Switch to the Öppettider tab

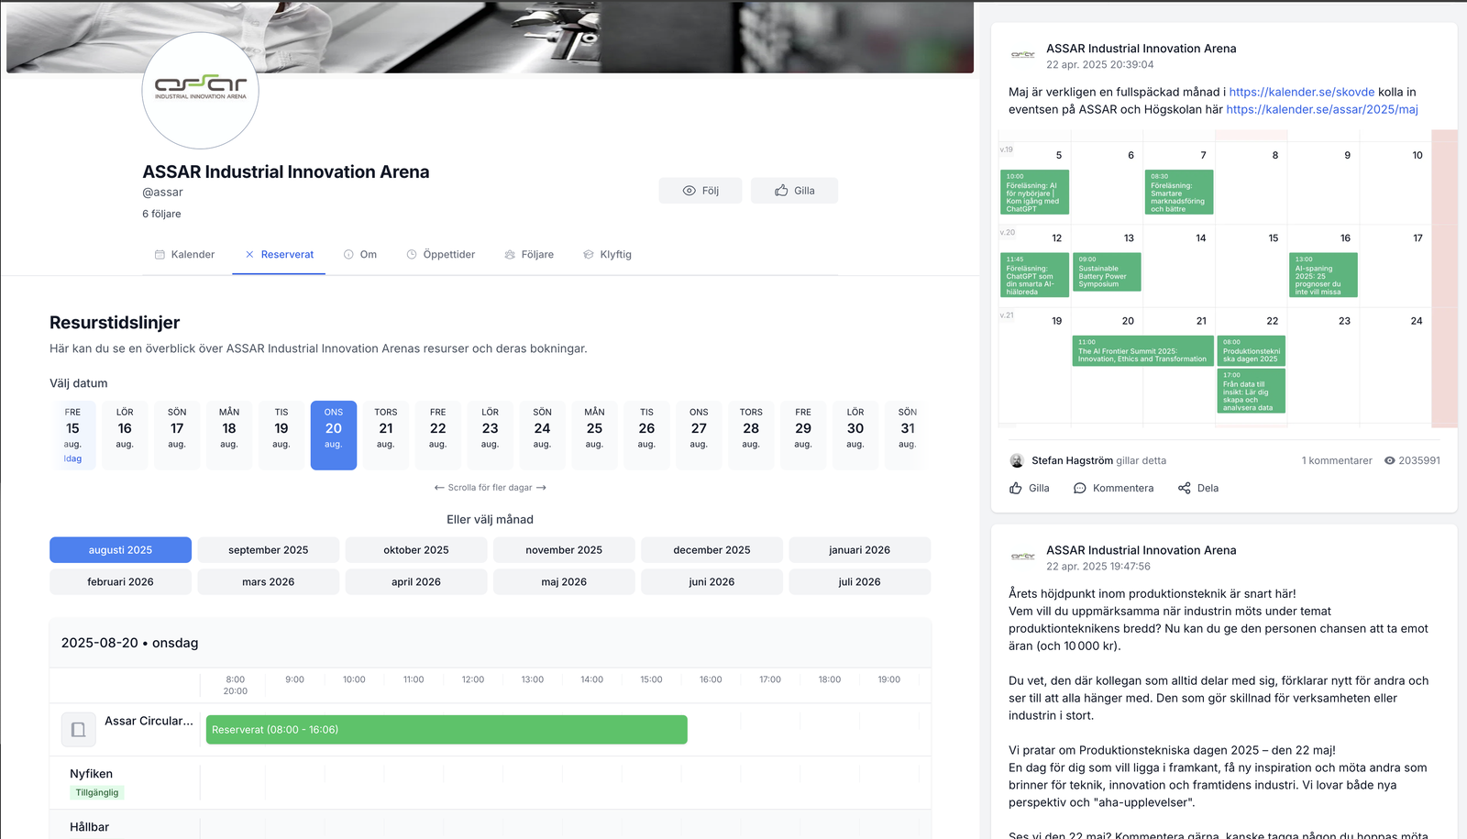point(440,255)
